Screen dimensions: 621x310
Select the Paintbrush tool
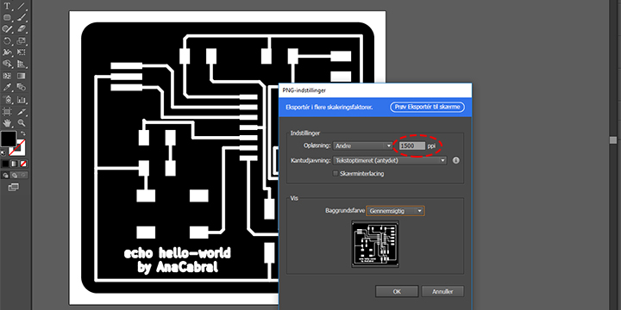tap(22, 17)
